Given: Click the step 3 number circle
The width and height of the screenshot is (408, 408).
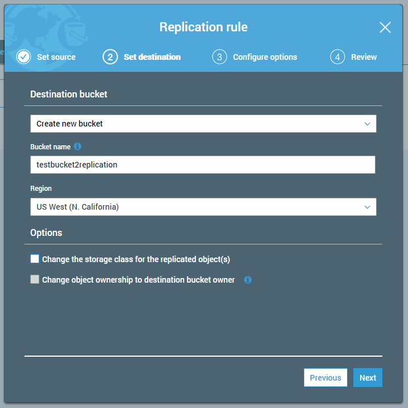Looking at the screenshot, I should point(219,57).
